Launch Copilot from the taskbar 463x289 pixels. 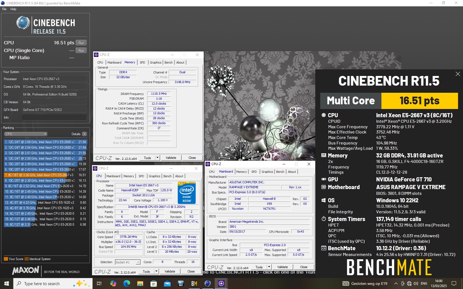pos(113,283)
